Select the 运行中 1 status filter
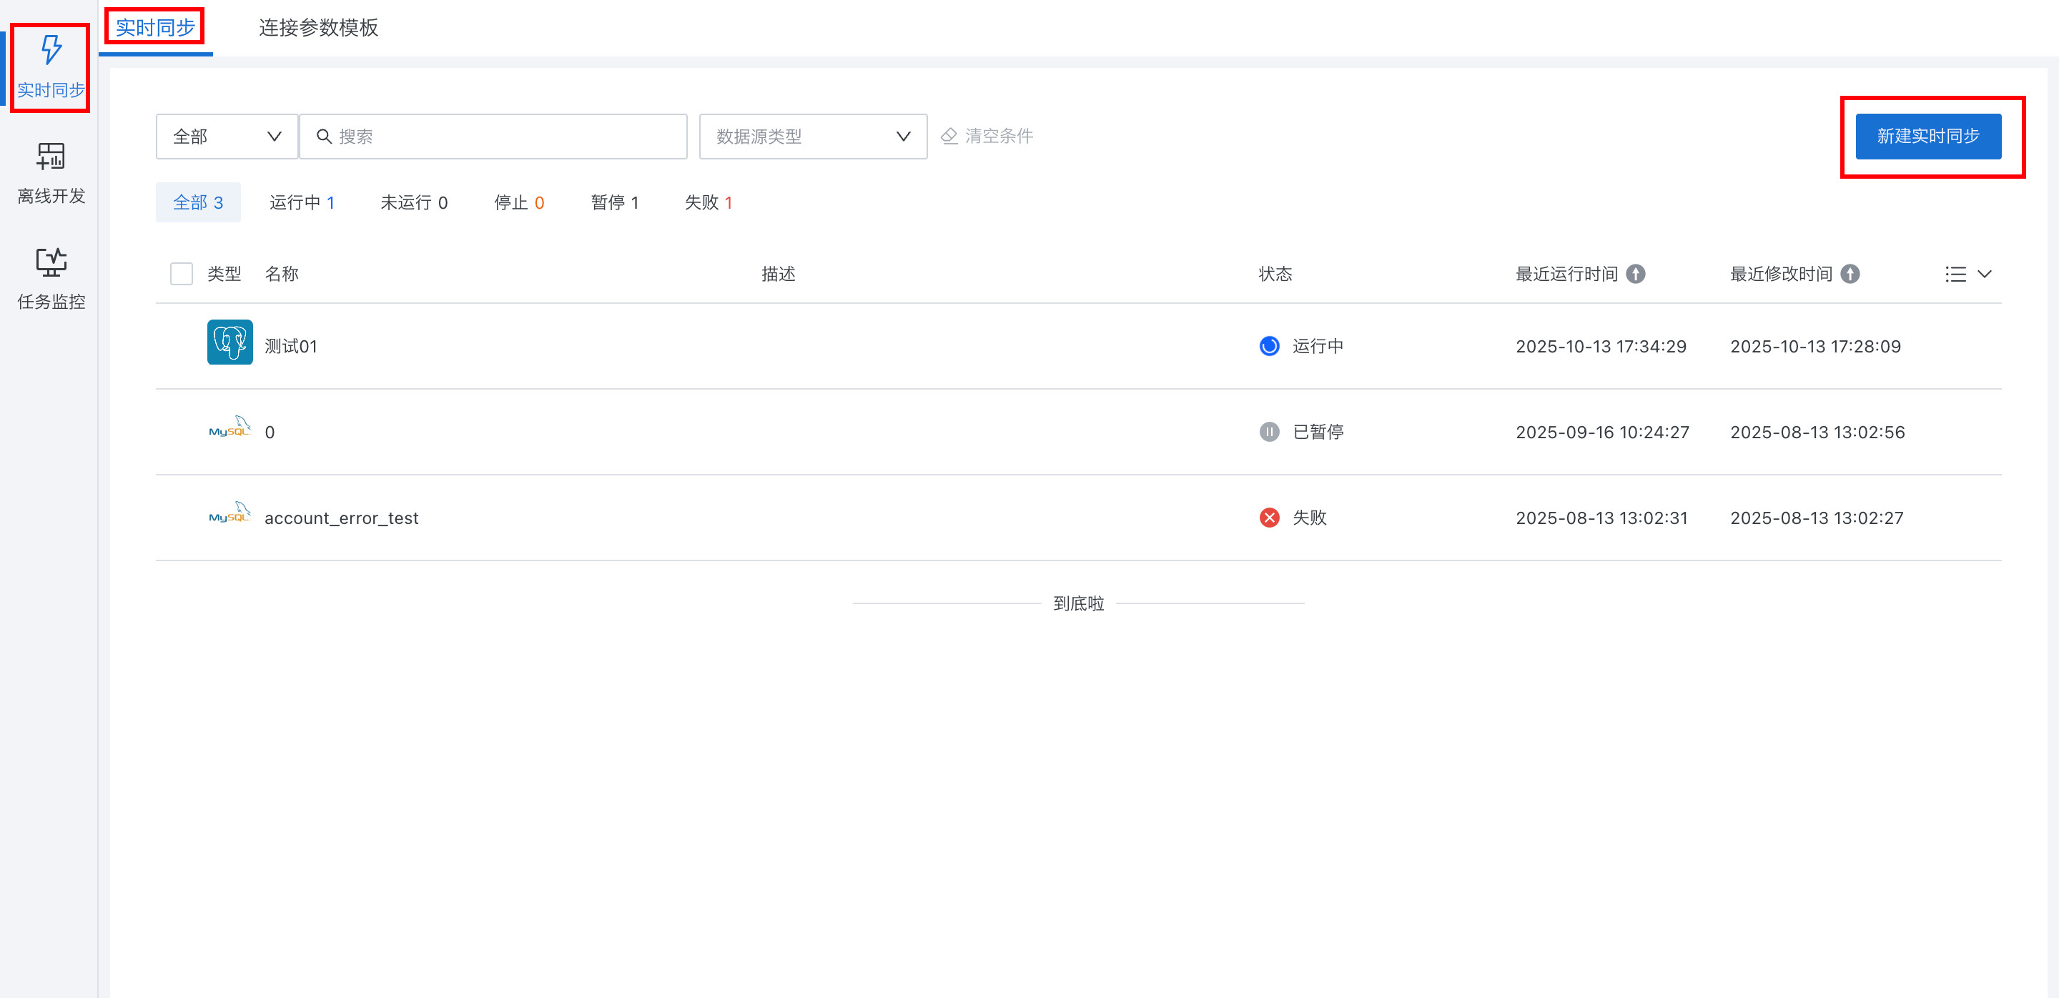 tap(301, 203)
